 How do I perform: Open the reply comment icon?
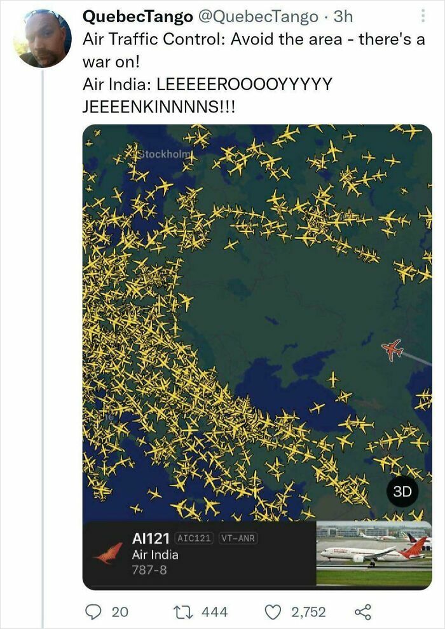(94, 612)
